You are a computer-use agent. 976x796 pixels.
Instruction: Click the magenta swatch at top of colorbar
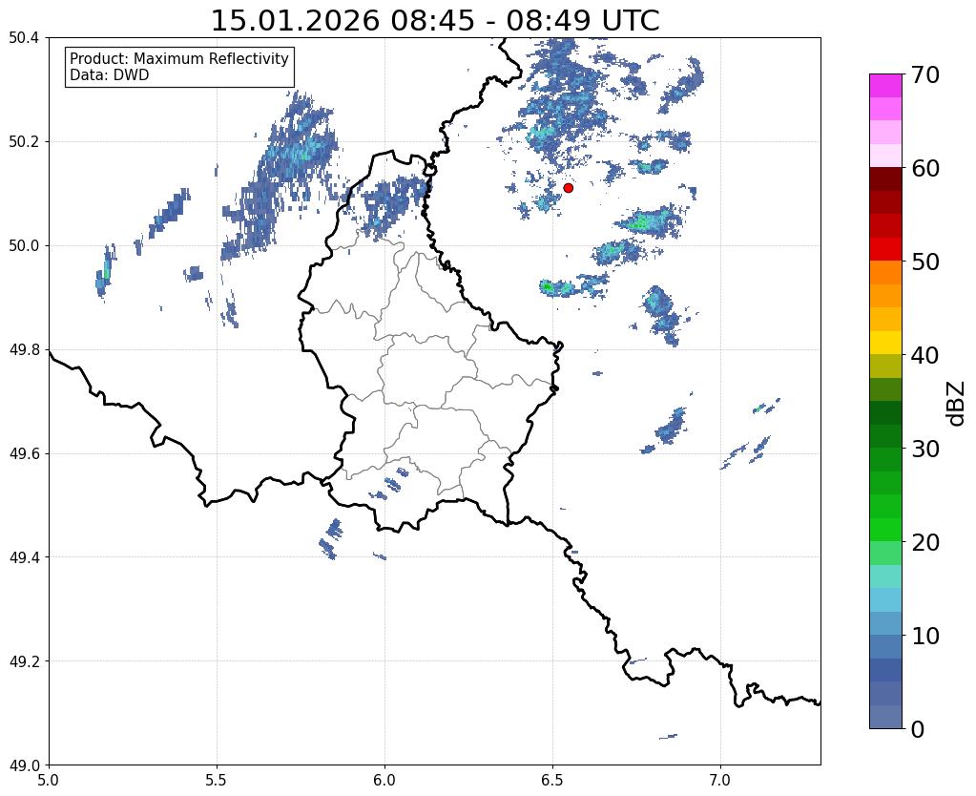coord(885,85)
